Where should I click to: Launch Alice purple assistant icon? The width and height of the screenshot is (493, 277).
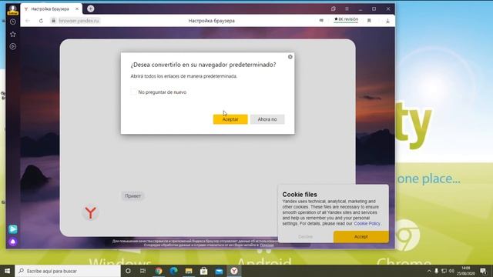13,242
